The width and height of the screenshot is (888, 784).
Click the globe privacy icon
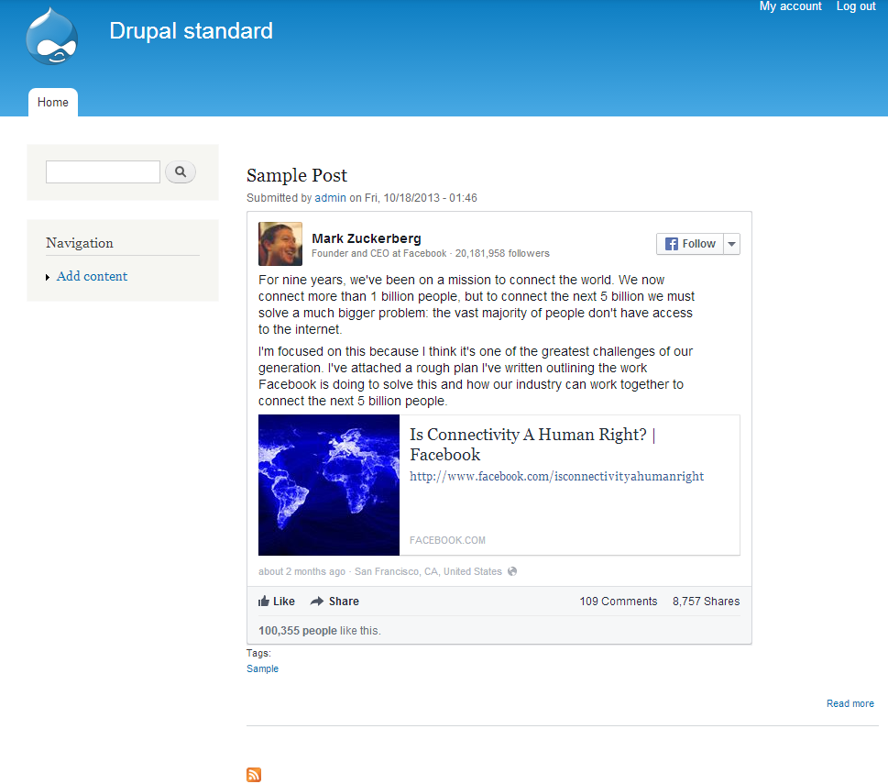pos(512,571)
